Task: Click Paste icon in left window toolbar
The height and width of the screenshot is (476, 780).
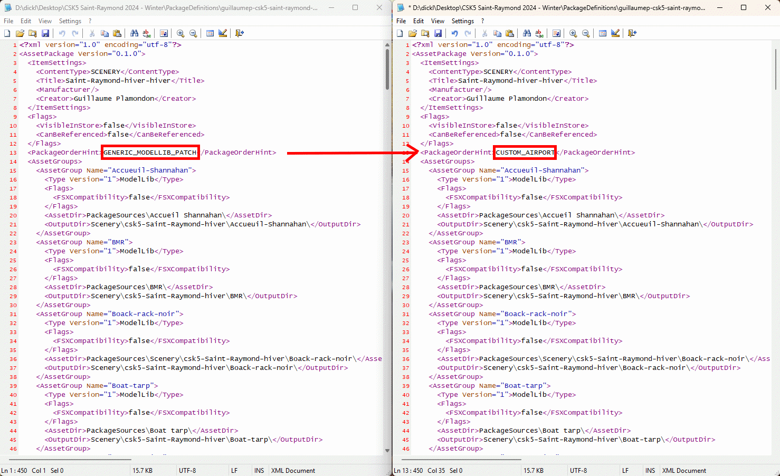Action: click(x=117, y=33)
